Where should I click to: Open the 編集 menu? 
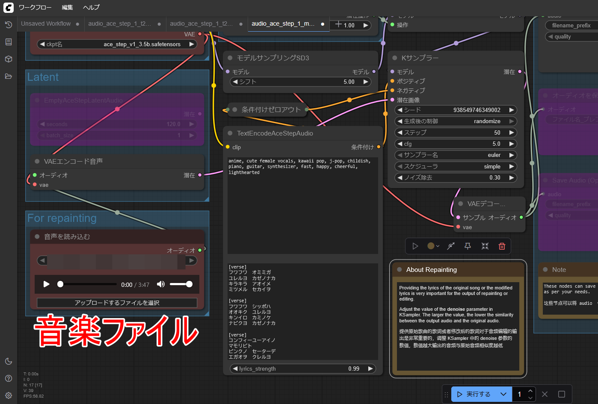coord(67,7)
